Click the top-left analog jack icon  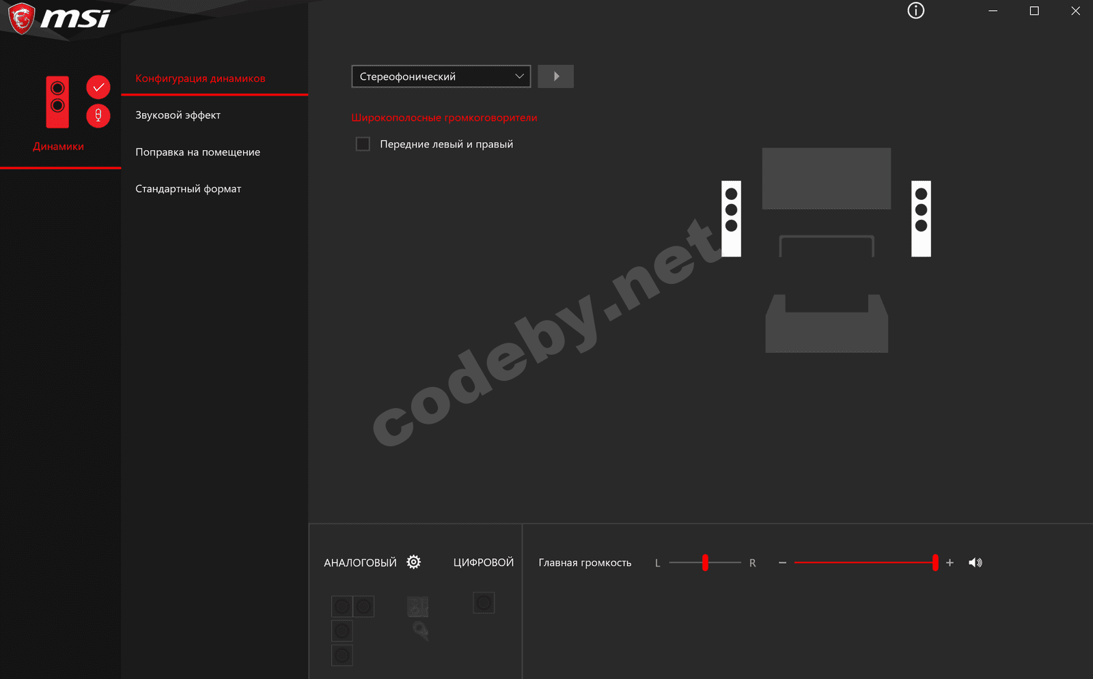point(342,606)
